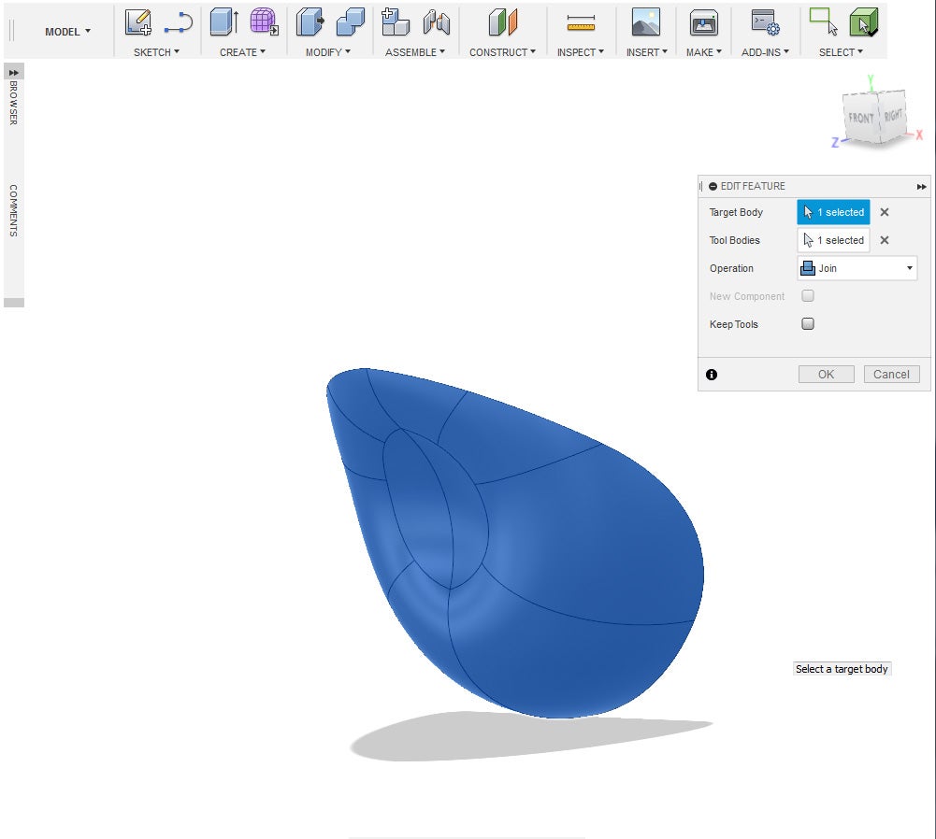Select the Joint icon in Assemble
This screenshot has height=839, width=936.
pyautogui.click(x=437, y=22)
